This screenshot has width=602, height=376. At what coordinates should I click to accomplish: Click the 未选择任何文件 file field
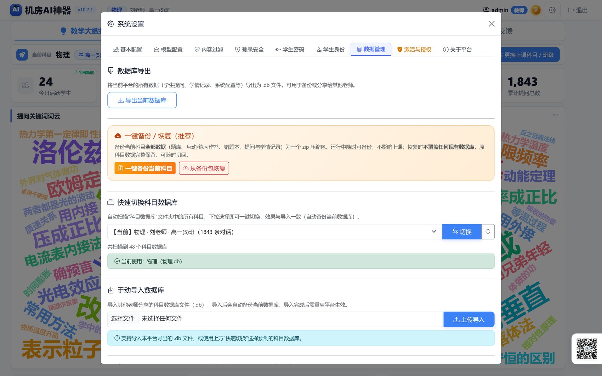pyautogui.click(x=290, y=319)
